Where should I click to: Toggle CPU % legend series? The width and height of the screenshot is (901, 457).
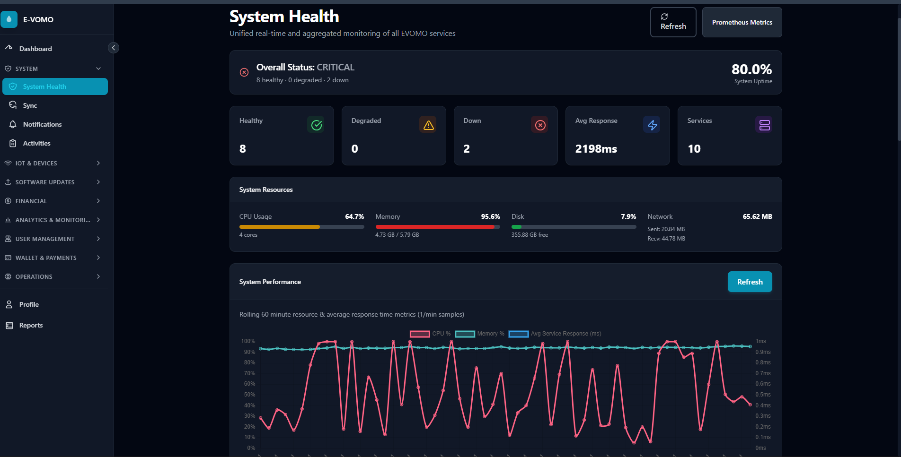(430, 334)
